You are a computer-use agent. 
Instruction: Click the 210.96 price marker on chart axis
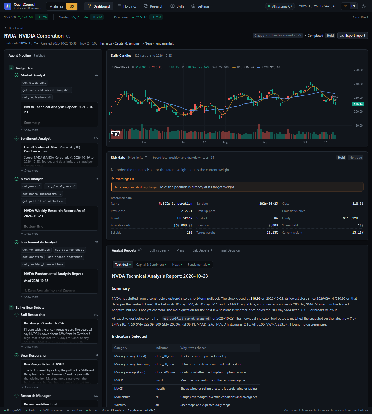click(358, 104)
